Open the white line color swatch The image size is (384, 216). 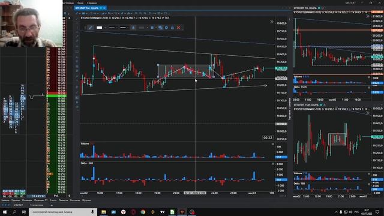[99, 28]
